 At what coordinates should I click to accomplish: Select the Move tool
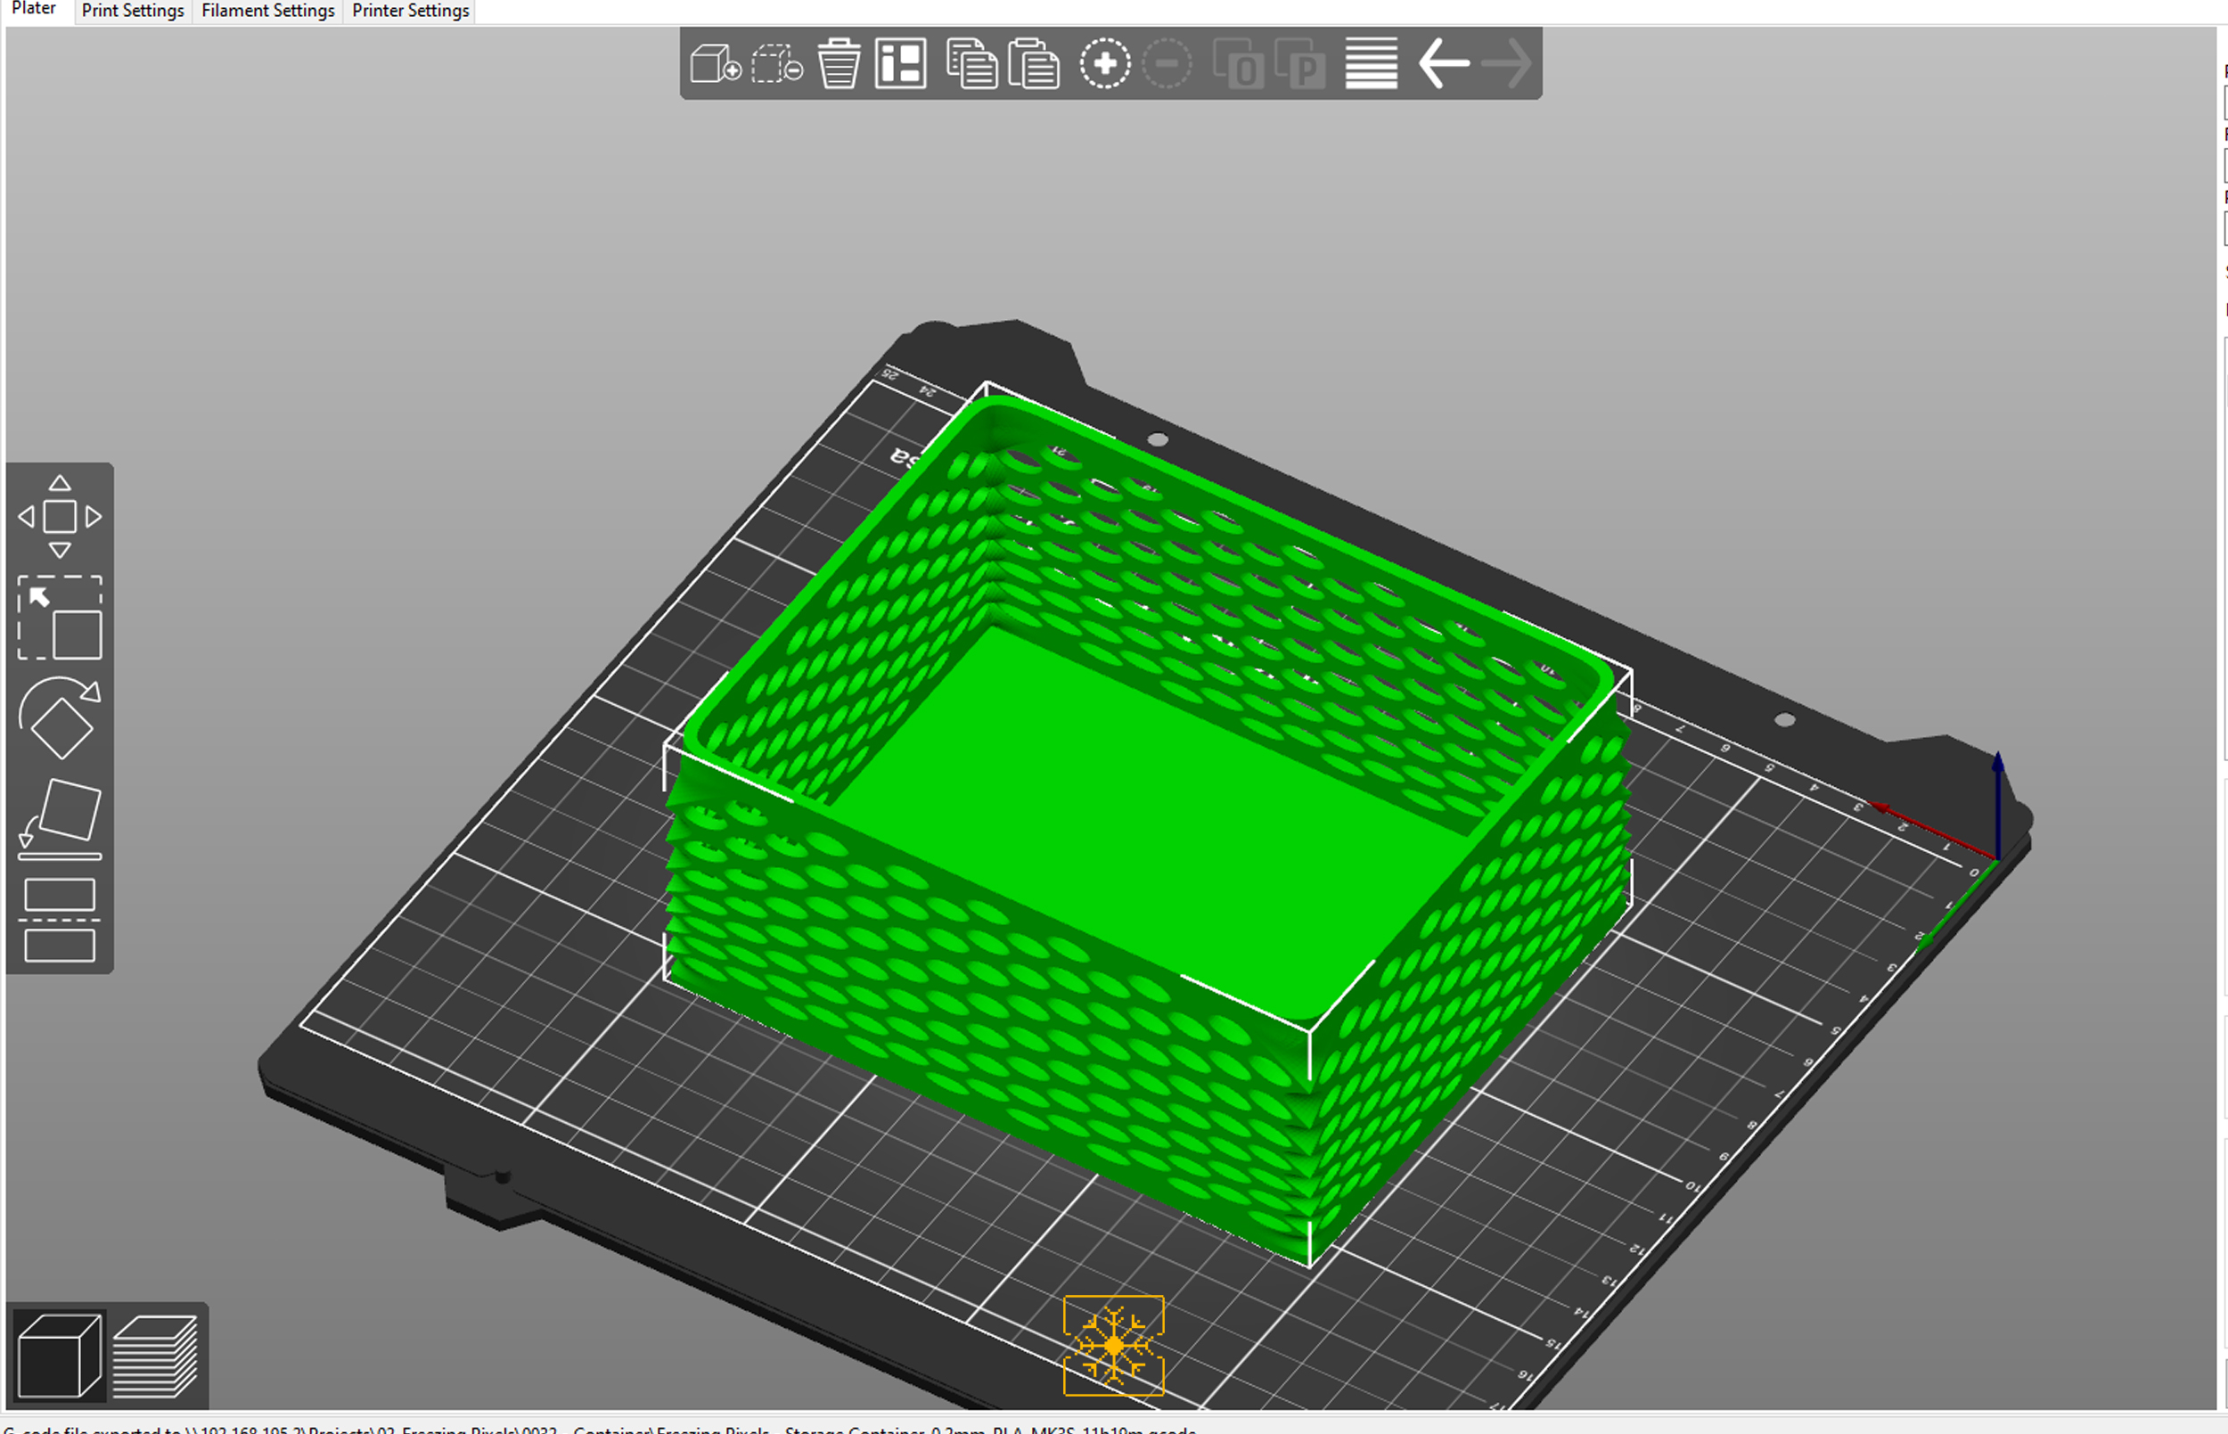[x=61, y=515]
